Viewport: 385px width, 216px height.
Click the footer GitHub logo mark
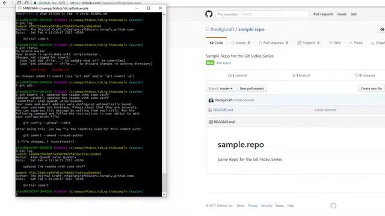333,206
